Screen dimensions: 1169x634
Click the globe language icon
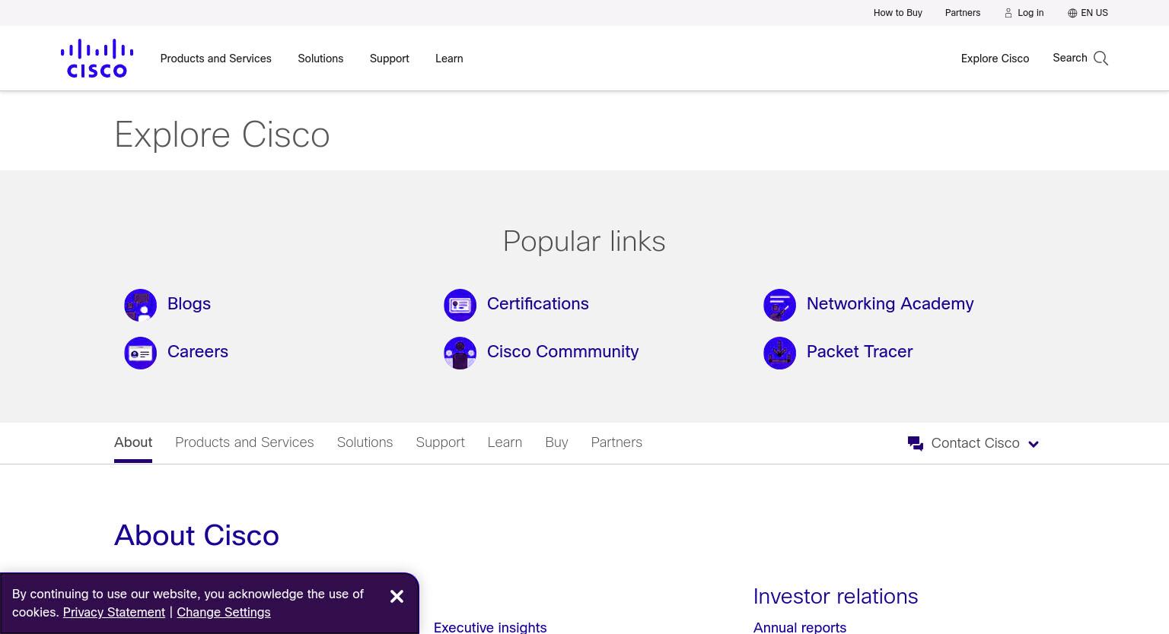[x=1072, y=13]
